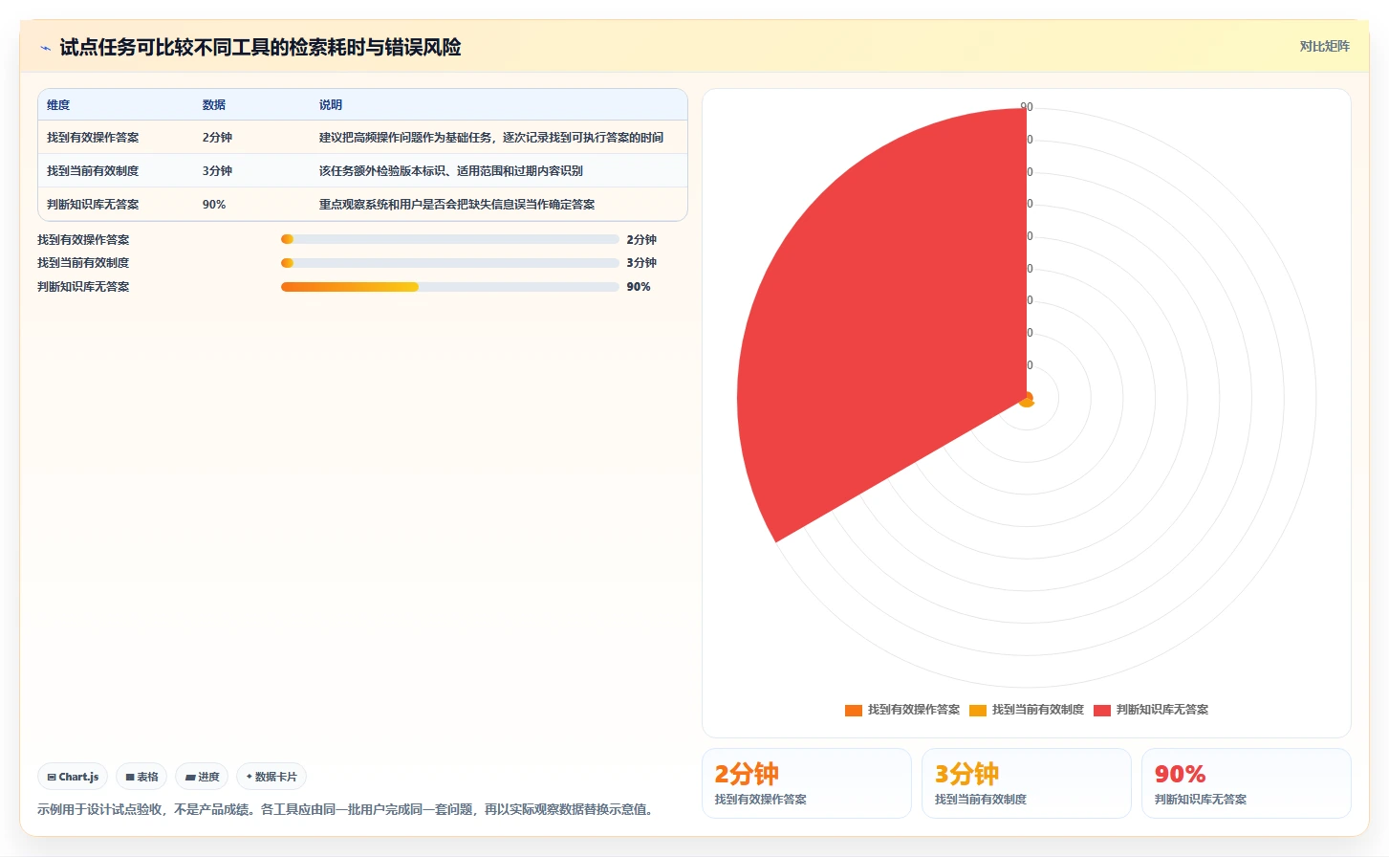This screenshot has height=857, width=1389.
Task: Click the 找到当前有效制度 progress bar
Action: [449, 263]
